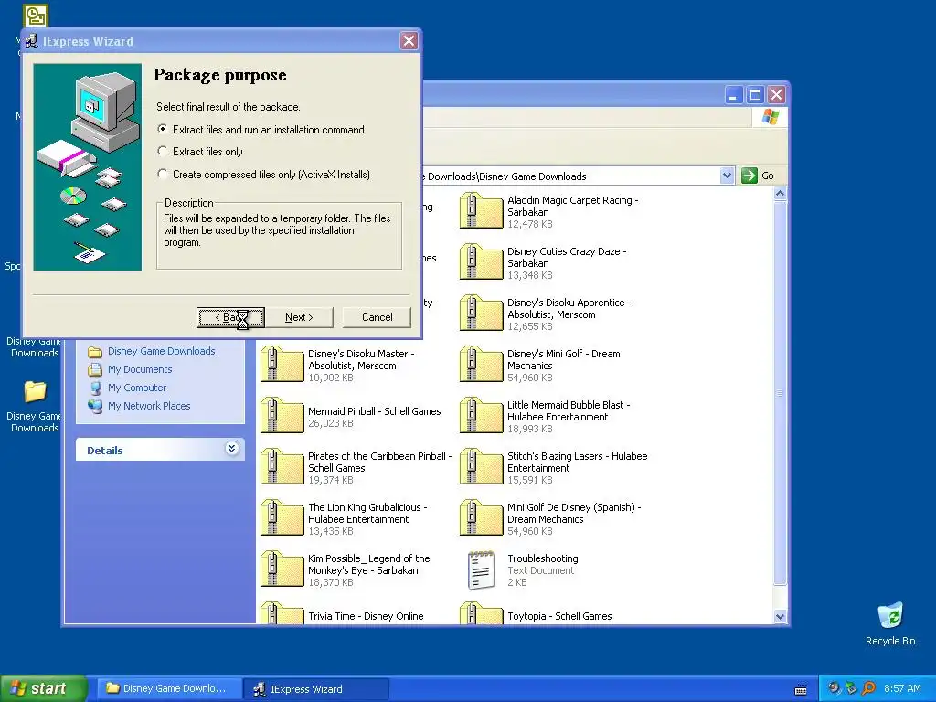Maximize the Explorer window

[x=755, y=95]
